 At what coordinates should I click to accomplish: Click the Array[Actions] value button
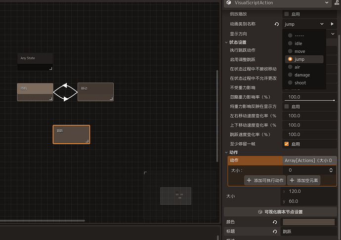309,160
